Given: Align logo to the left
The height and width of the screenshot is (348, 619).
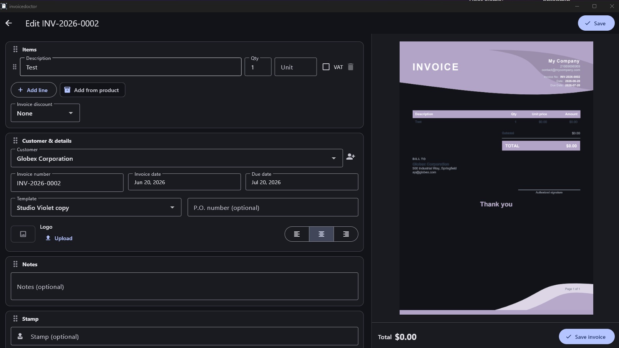Looking at the screenshot, I should [297, 234].
